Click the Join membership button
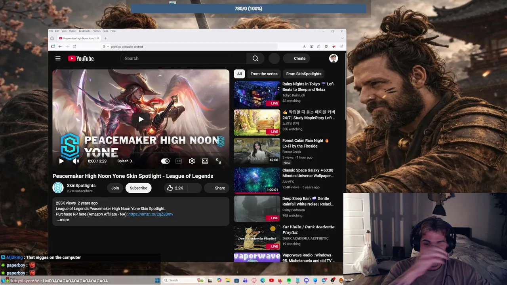 tap(115, 188)
